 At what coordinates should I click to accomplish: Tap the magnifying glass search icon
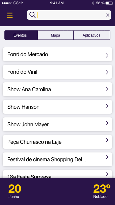[x=32, y=15]
